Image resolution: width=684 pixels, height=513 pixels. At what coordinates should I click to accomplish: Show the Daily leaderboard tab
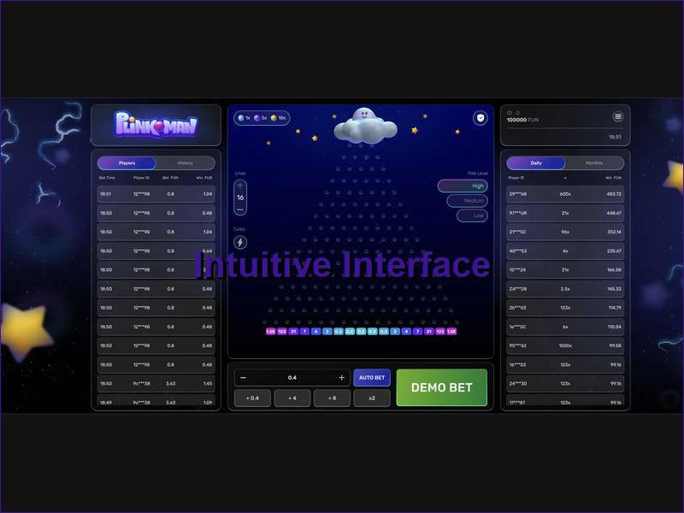(536, 162)
